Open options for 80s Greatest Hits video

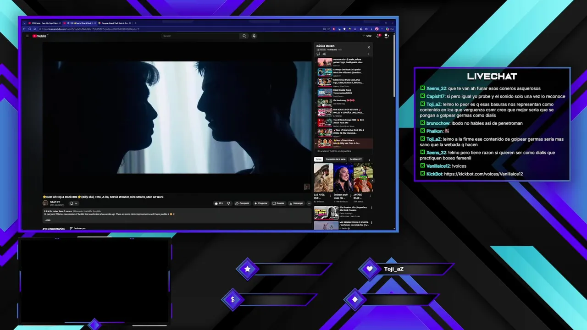[371, 208]
